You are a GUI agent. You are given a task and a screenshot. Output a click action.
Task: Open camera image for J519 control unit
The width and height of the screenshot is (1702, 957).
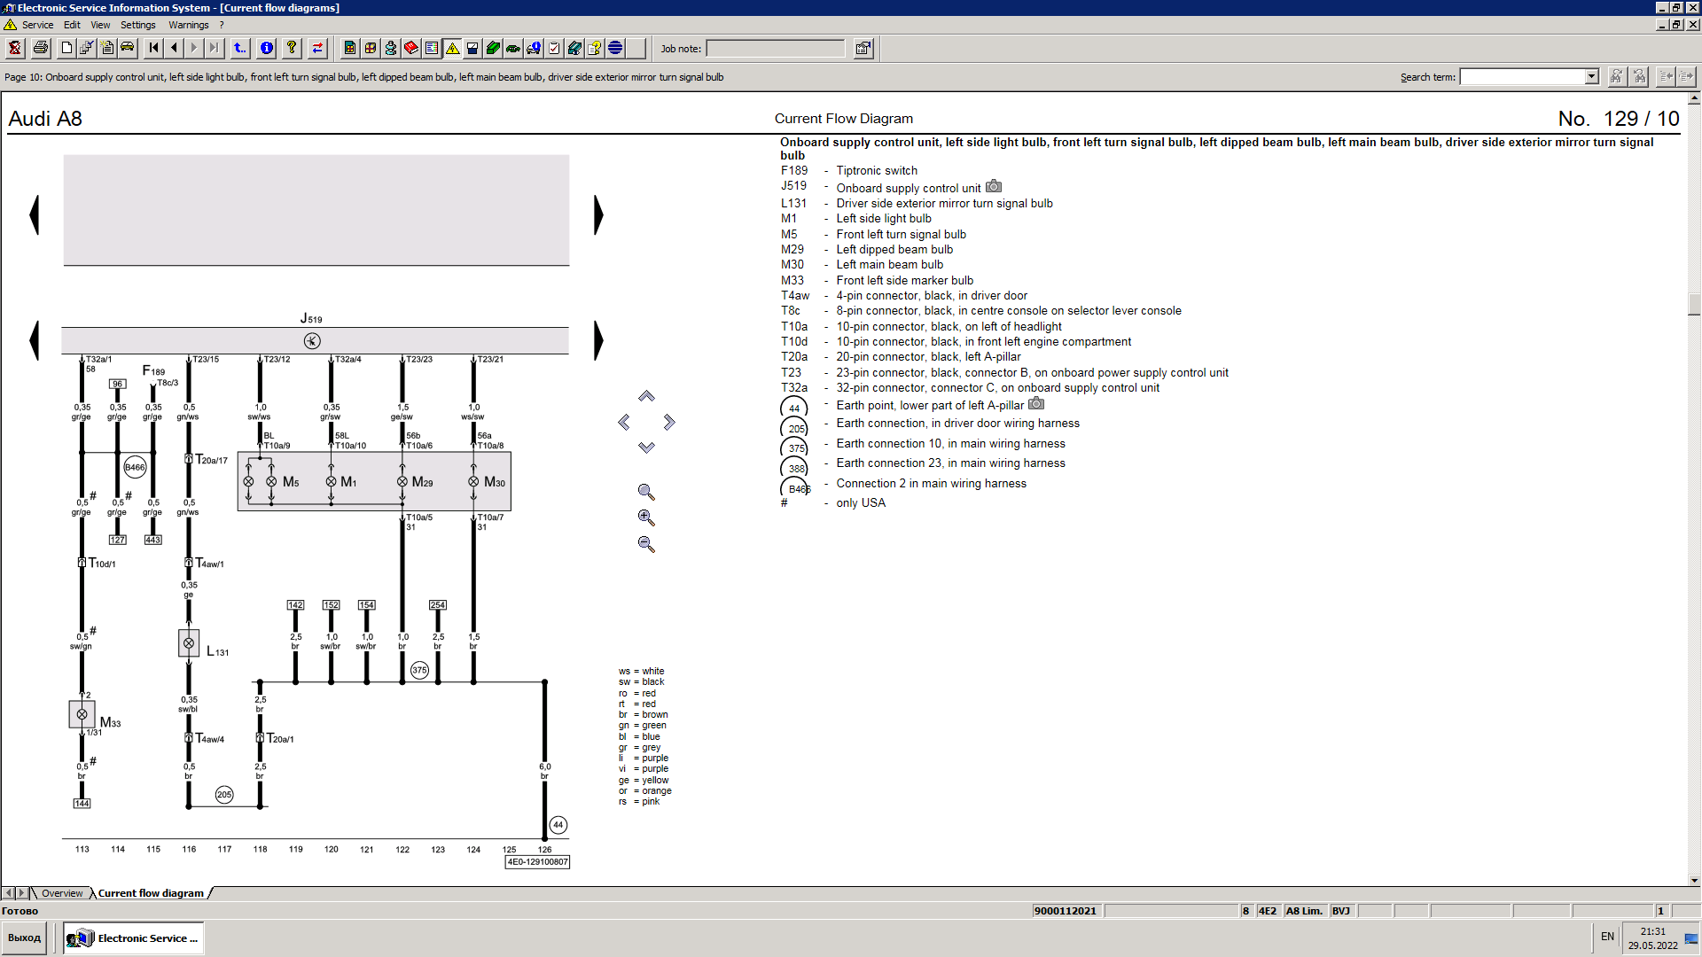(x=994, y=187)
